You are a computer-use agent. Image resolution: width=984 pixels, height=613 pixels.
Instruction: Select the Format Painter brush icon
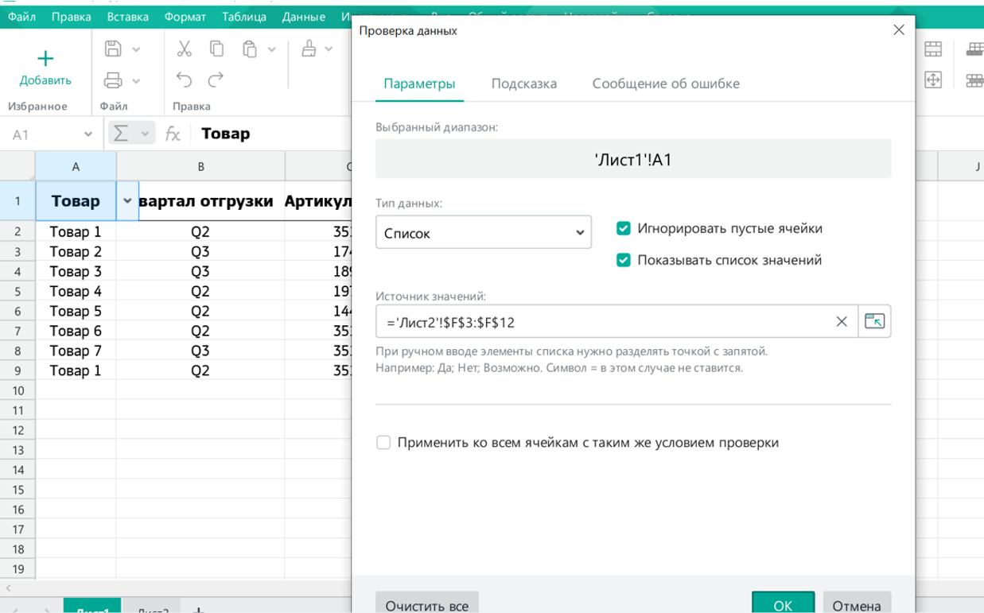click(309, 48)
